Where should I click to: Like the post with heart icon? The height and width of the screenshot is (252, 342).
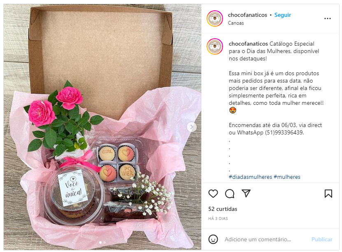[213, 193]
